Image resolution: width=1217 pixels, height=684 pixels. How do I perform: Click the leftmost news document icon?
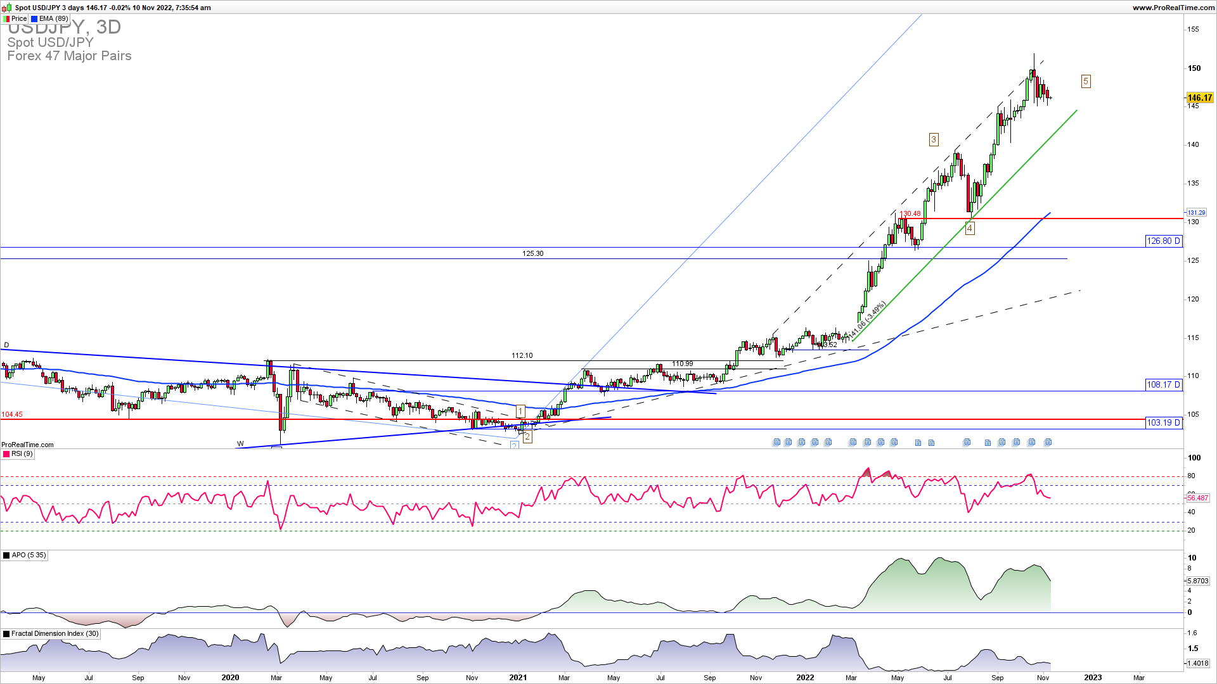[776, 442]
